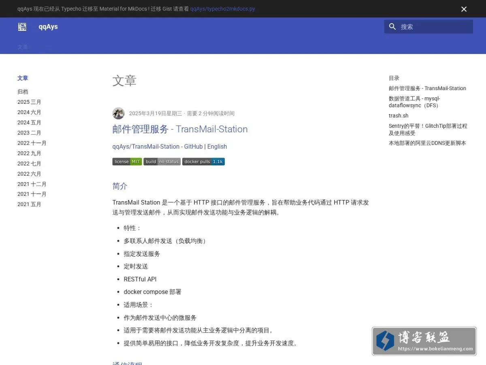Click the build no status badge
Image resolution: width=486 pixels, height=365 pixels.
[x=162, y=161]
